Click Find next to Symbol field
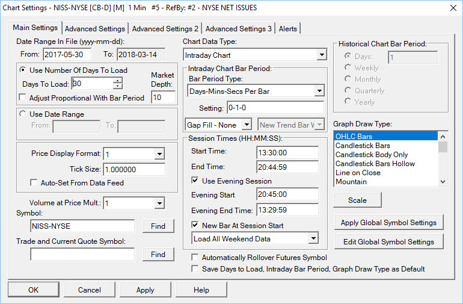 pyautogui.click(x=158, y=226)
